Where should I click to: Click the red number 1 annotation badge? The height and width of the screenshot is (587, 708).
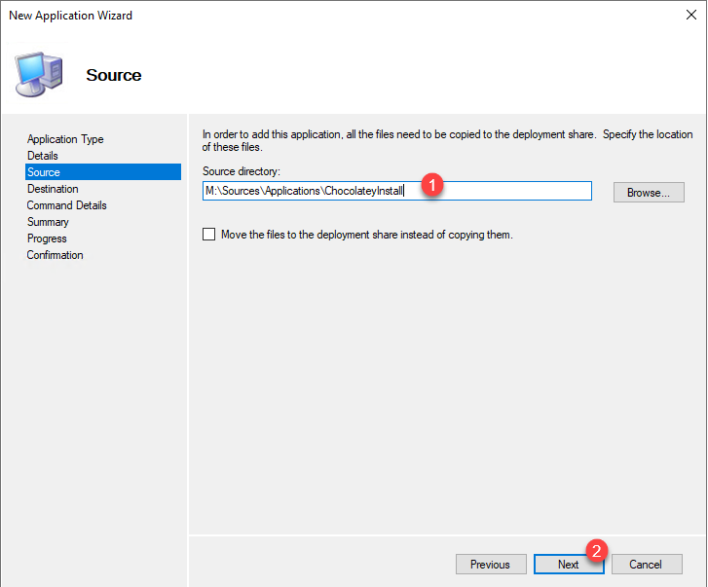435,183
